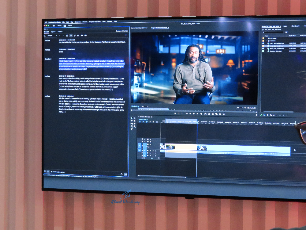Click the Source monitor tab
Image resolution: width=306 pixels, height=230 pixels.
pos(139,28)
